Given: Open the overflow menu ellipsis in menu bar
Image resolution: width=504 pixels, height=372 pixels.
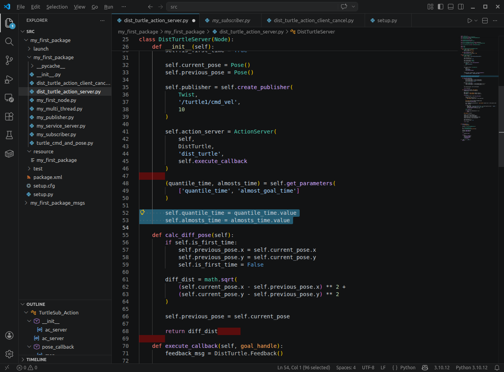Looking at the screenshot, I should tap(124, 7).
